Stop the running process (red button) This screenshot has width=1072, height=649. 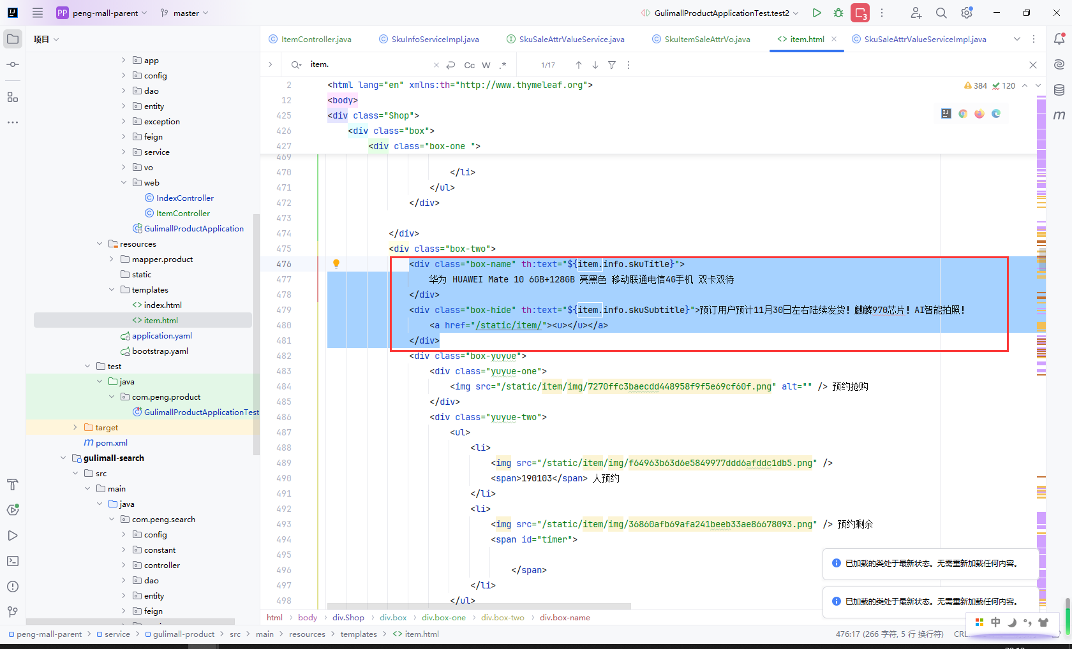tap(860, 13)
